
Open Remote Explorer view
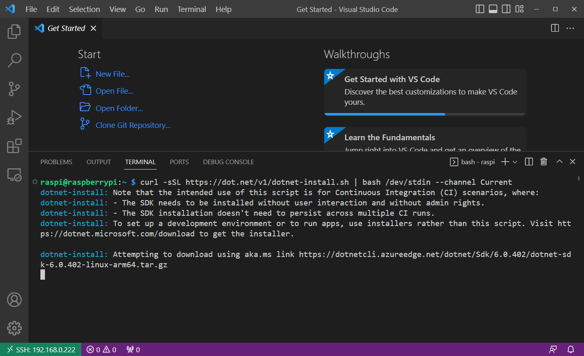tap(14, 175)
